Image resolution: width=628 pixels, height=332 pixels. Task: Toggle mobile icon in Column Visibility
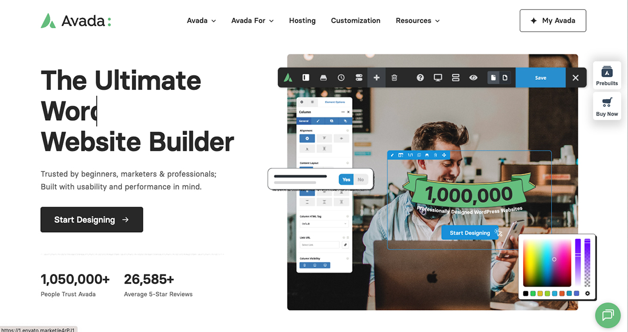click(305, 265)
